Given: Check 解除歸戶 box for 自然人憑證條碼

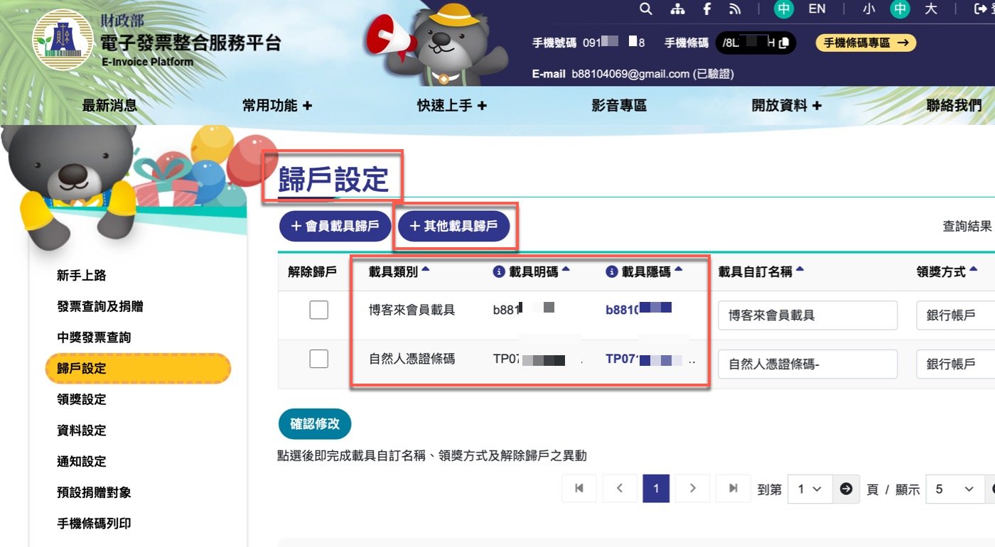Looking at the screenshot, I should click(x=319, y=359).
